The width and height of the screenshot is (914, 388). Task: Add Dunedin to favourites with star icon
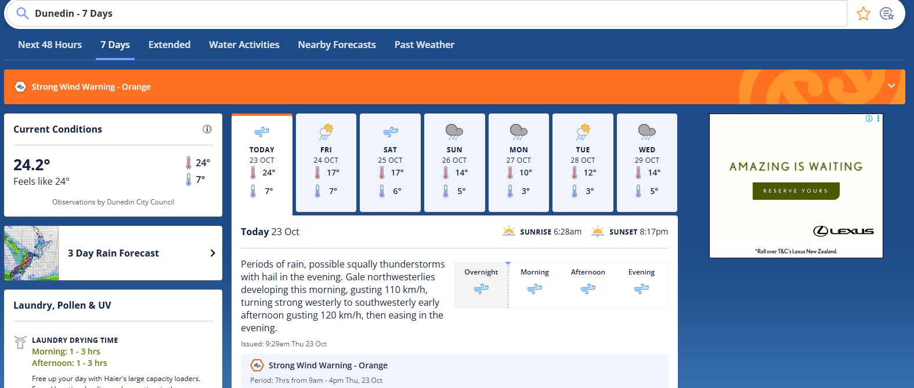(863, 13)
